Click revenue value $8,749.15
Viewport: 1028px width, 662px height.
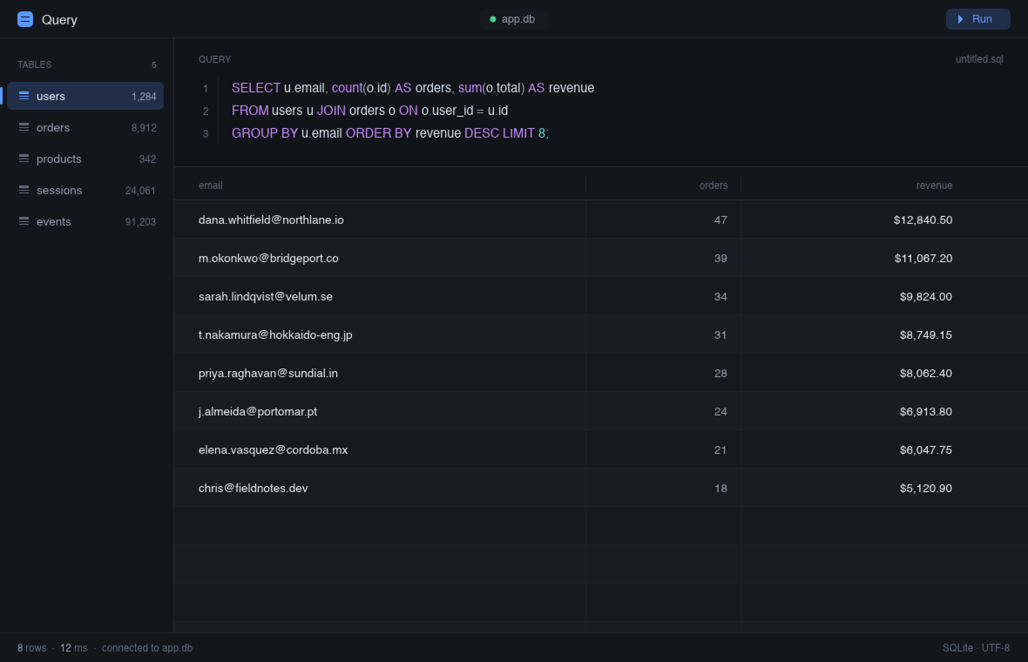(926, 335)
